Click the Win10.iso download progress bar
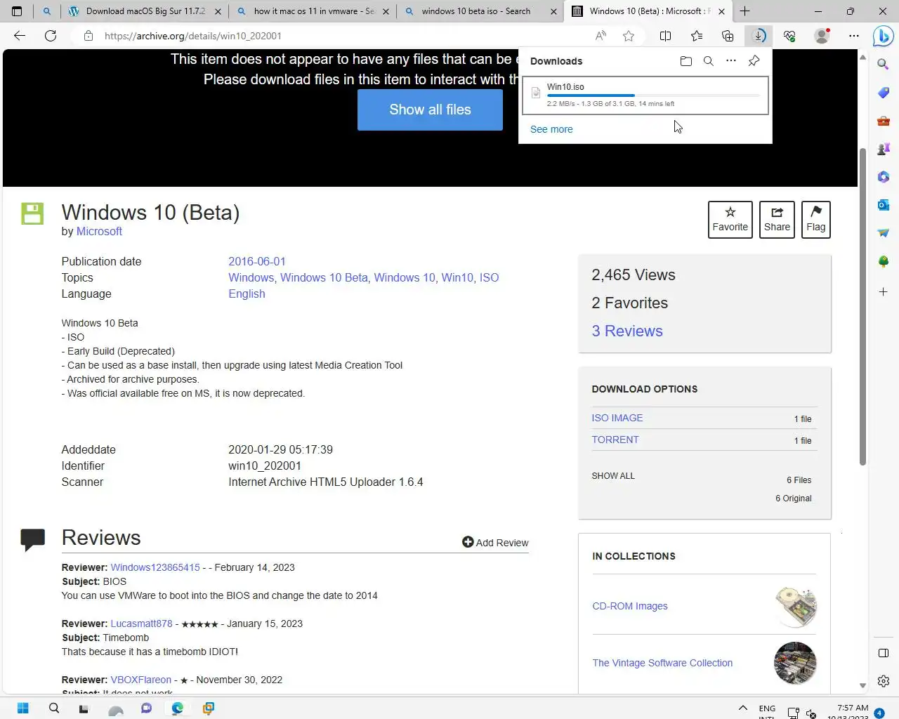This screenshot has height=719, width=899. click(653, 95)
